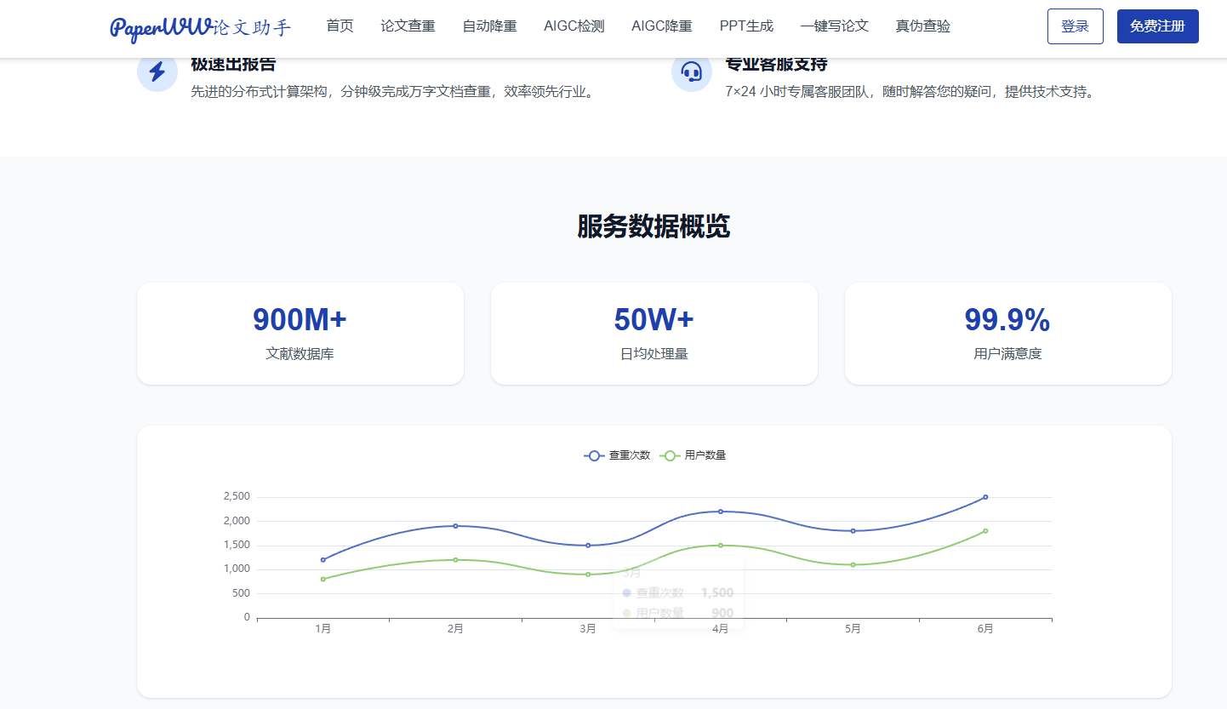Viewport: 1227px width, 709px height.
Task: Select AIGC降重 in the navigation
Action: coord(662,26)
